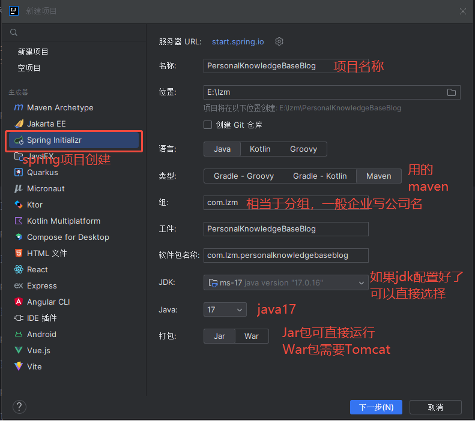475x421 pixels.
Task: Click the Ktor generator icon
Action: click(19, 205)
